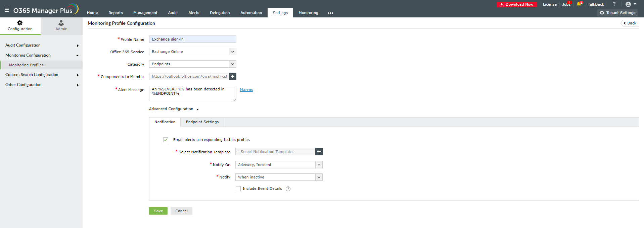Cancel the profile configuration
The image size is (644, 228).
(x=181, y=211)
